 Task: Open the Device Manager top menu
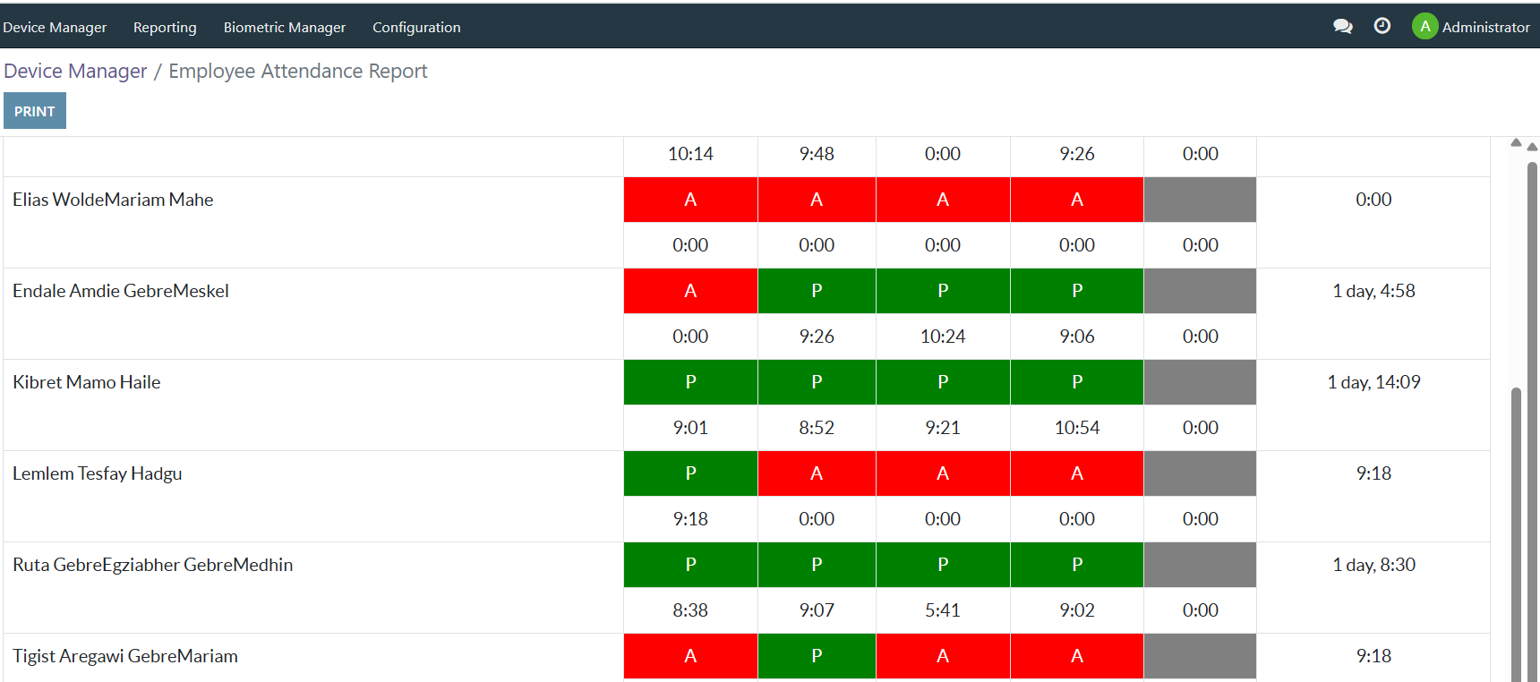(x=55, y=27)
